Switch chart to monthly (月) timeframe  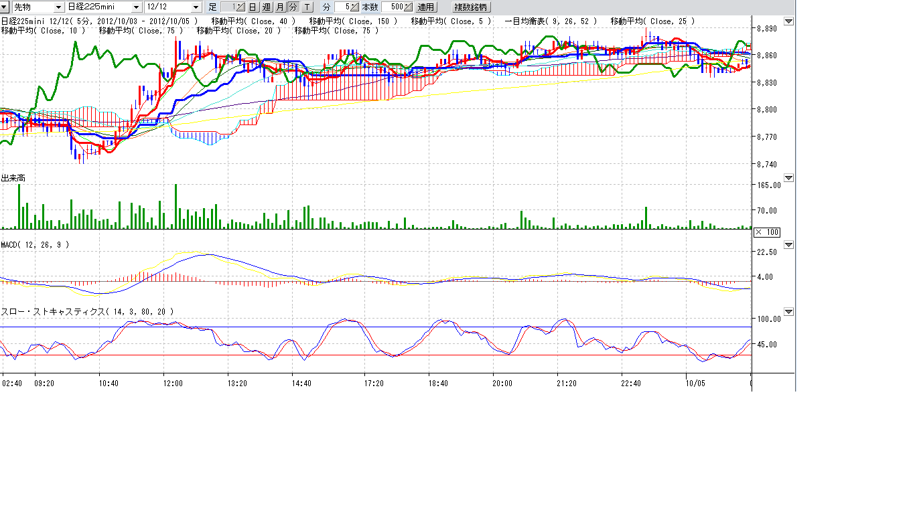pyautogui.click(x=279, y=7)
